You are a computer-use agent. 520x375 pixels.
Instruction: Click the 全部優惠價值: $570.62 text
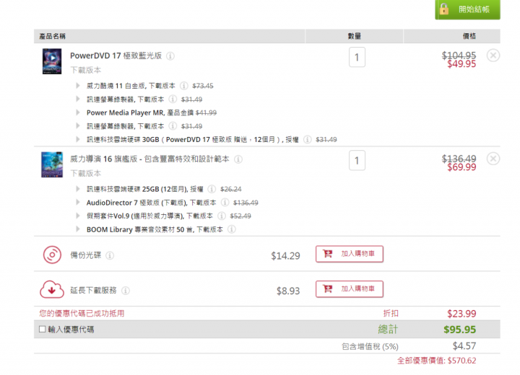[436, 361]
